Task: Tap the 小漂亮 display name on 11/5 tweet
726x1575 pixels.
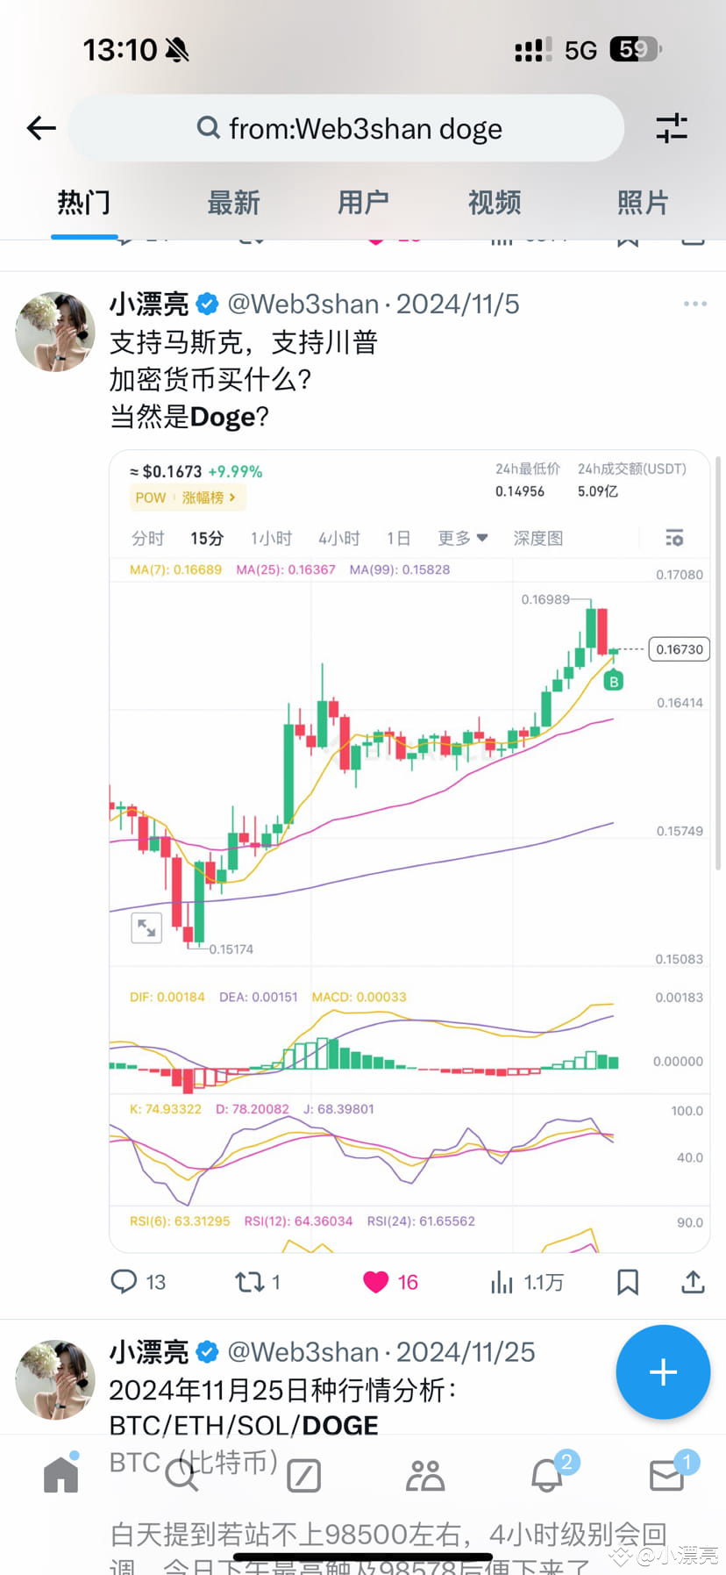Action: (149, 304)
